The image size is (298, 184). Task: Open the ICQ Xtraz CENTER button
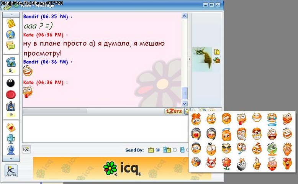click(x=11, y=171)
